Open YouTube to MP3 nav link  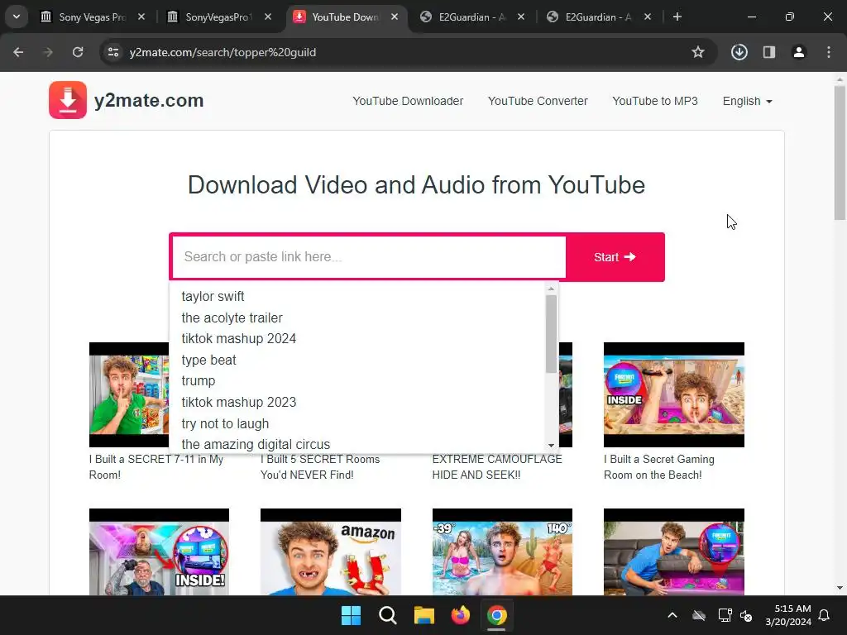pos(655,101)
